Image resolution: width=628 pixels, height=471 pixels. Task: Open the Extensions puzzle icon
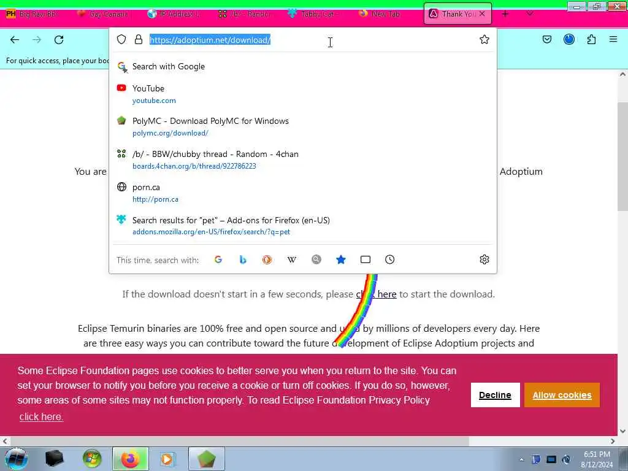[x=592, y=39]
